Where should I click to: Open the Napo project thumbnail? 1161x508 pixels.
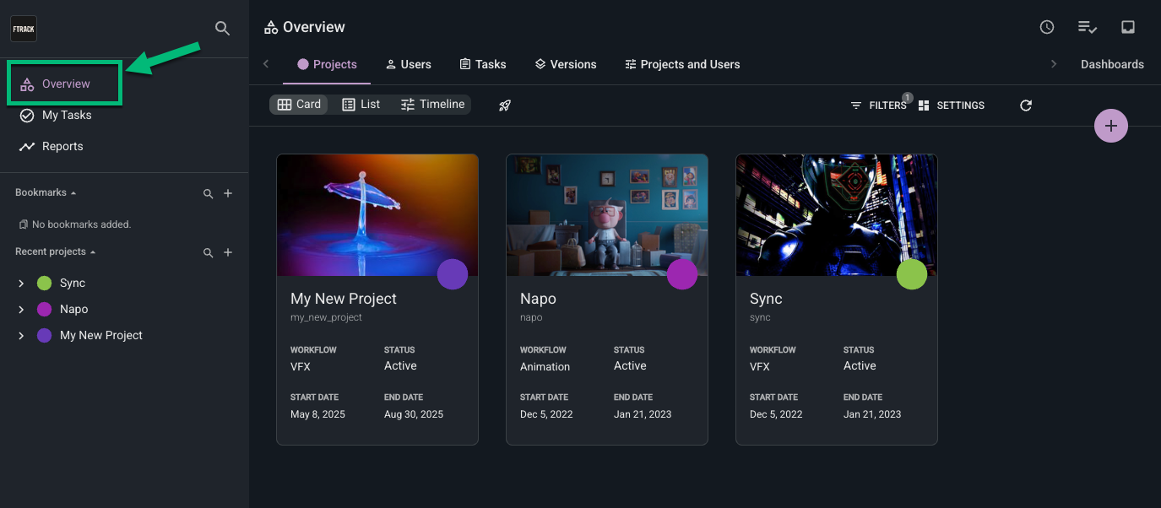pyautogui.click(x=606, y=214)
